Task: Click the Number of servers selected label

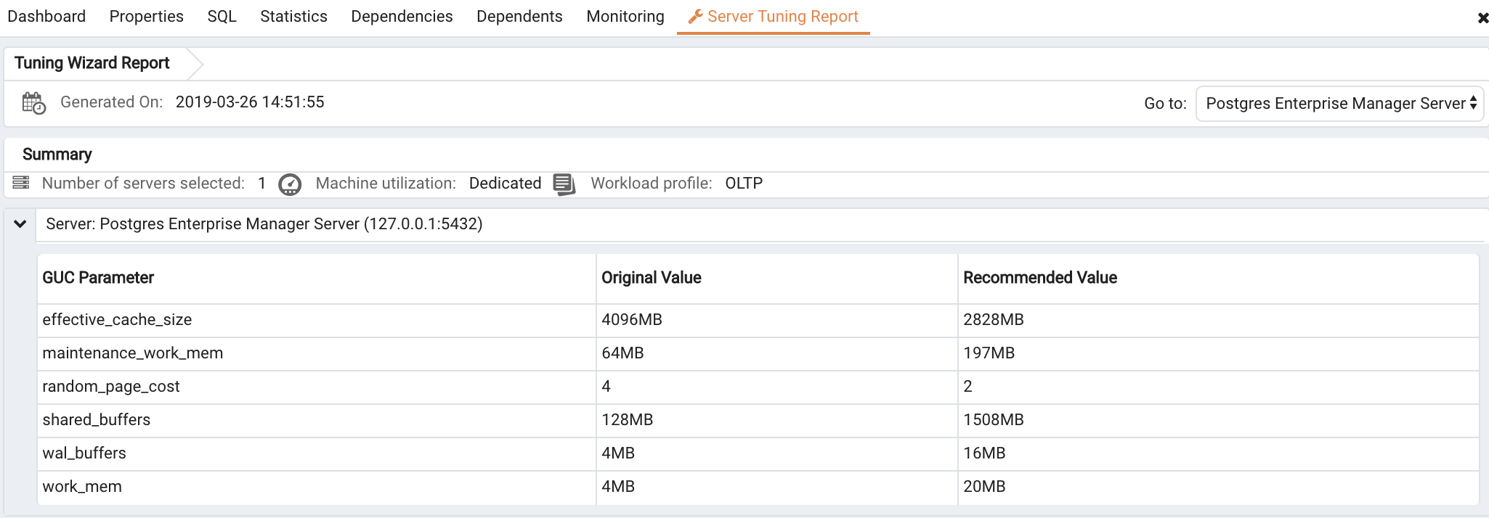Action: coord(143,184)
